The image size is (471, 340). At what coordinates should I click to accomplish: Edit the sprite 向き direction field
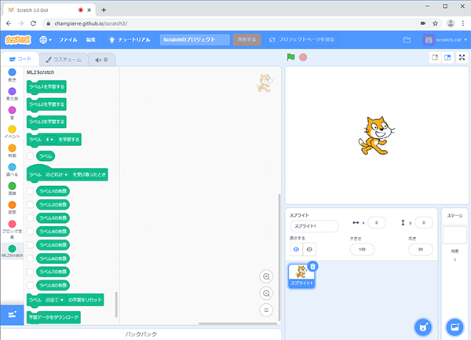coord(421,249)
